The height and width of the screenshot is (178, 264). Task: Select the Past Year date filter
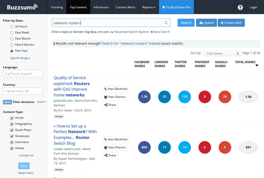pos(12,51)
